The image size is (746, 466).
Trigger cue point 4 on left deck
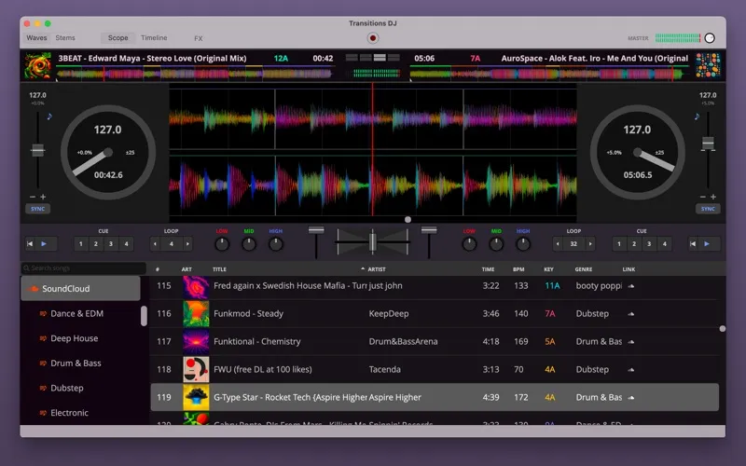[126, 244]
